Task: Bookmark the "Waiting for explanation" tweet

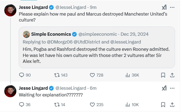Action: (163, 105)
